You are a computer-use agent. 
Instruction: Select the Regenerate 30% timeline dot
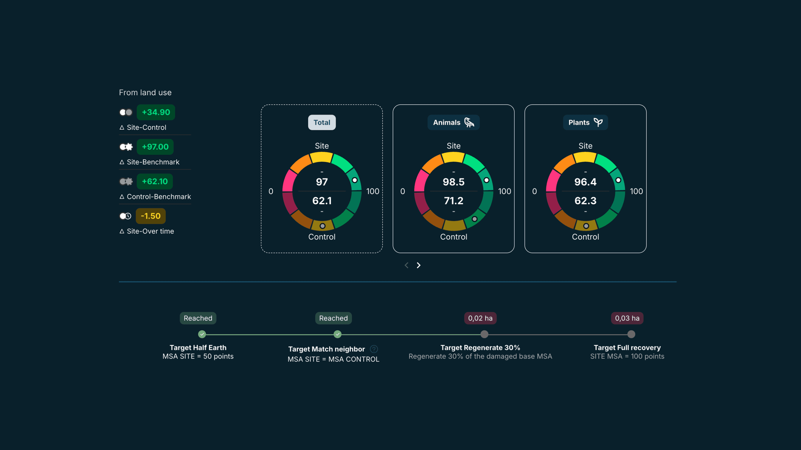(484, 334)
